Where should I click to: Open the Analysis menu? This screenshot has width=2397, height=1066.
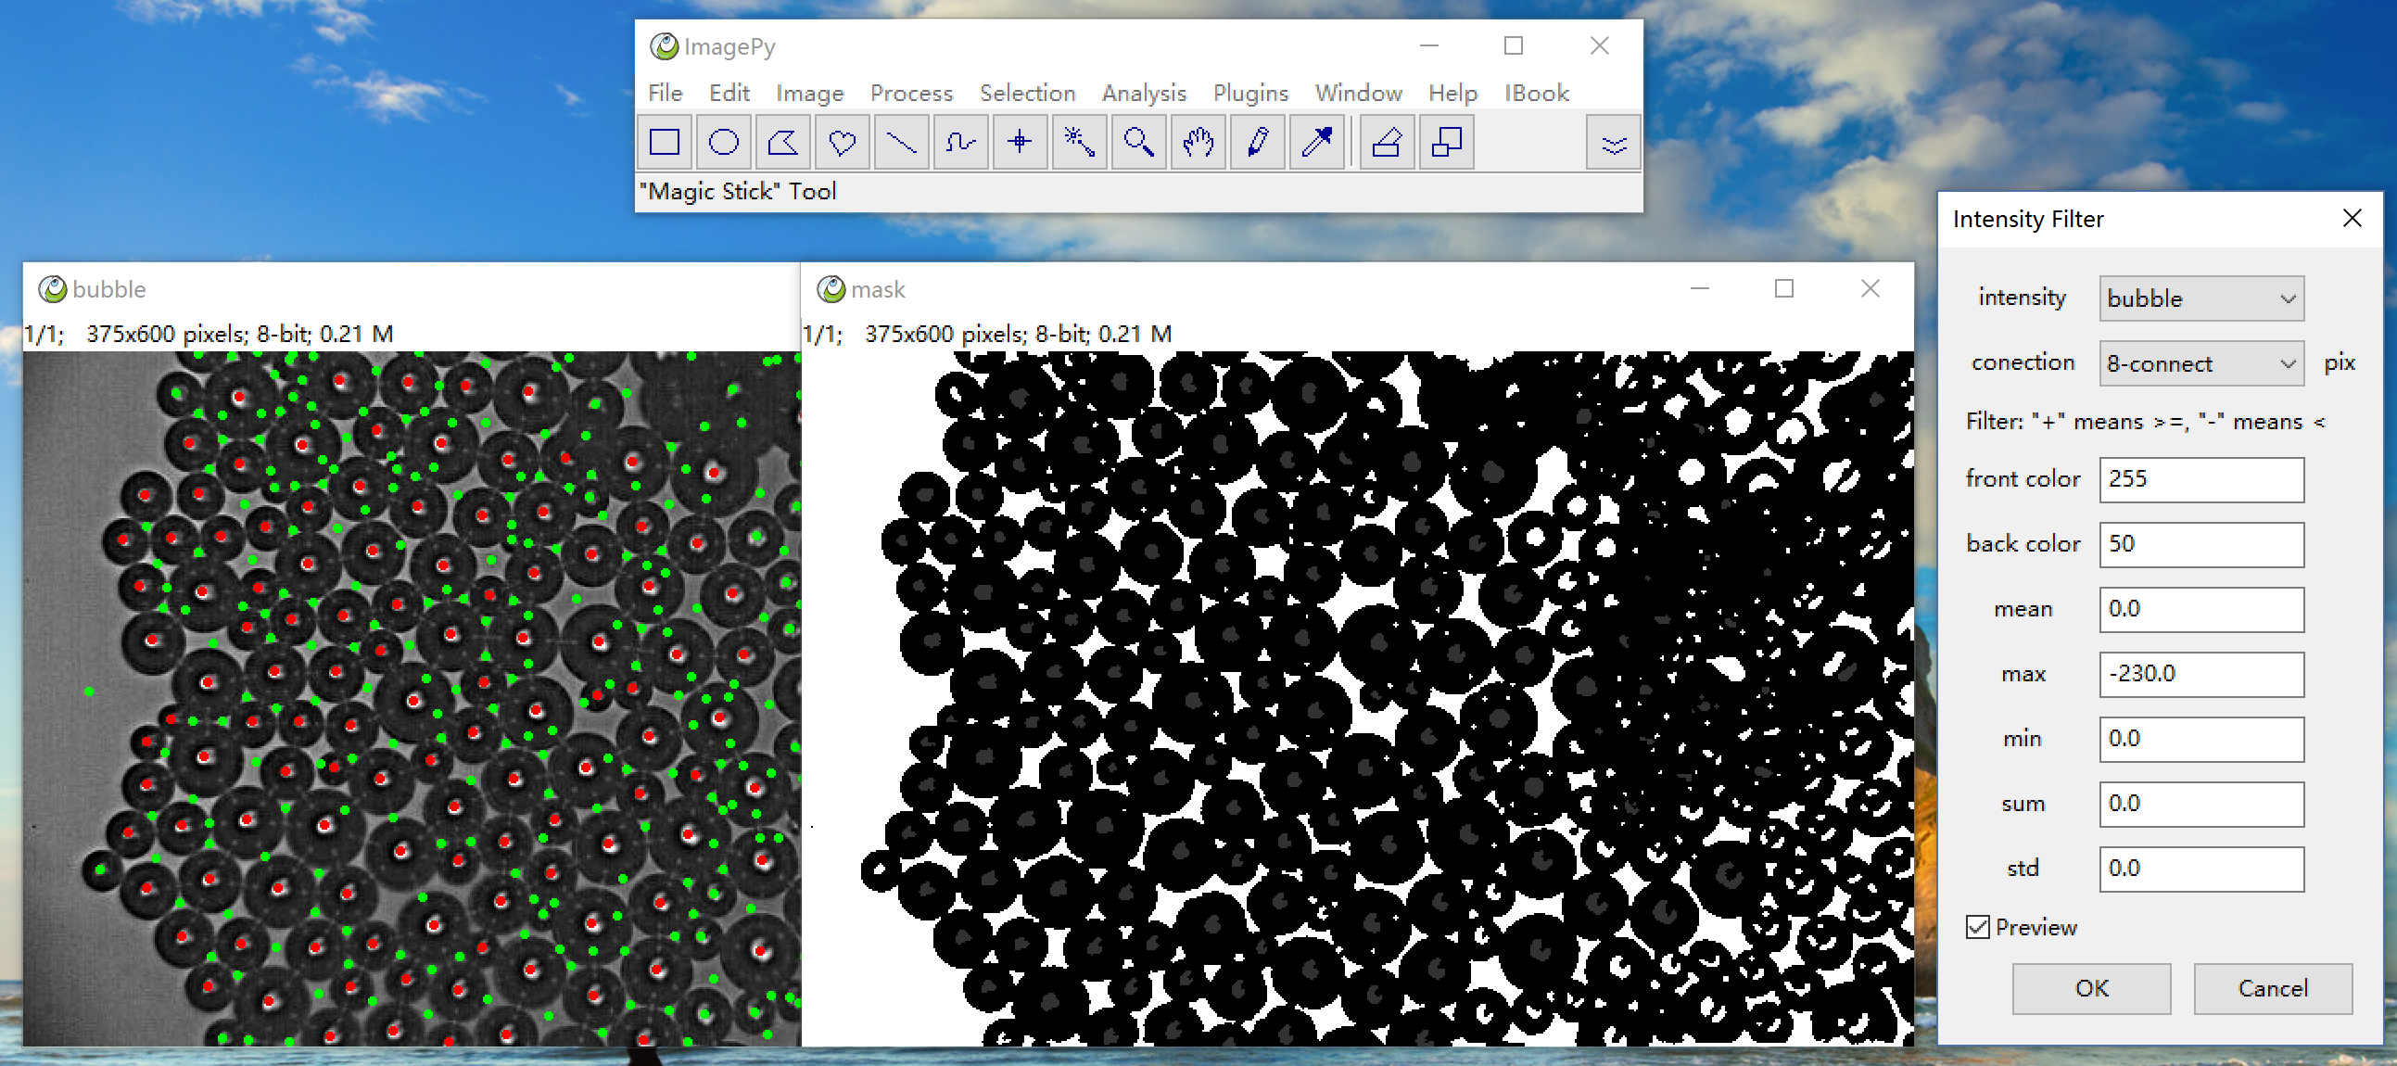tap(1144, 93)
